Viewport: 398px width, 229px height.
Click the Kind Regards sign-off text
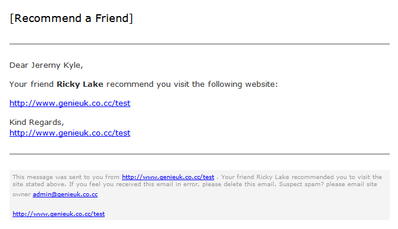click(x=36, y=122)
